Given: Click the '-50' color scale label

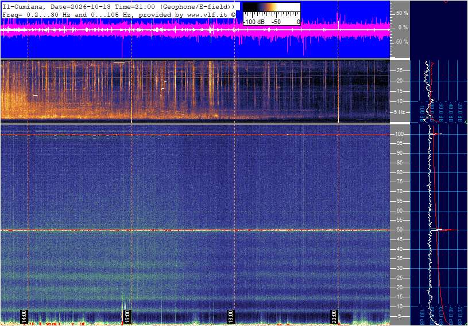Looking at the screenshot, I should pyautogui.click(x=276, y=22).
